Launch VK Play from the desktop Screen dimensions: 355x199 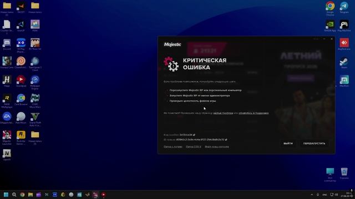pyautogui.click(x=21, y=45)
